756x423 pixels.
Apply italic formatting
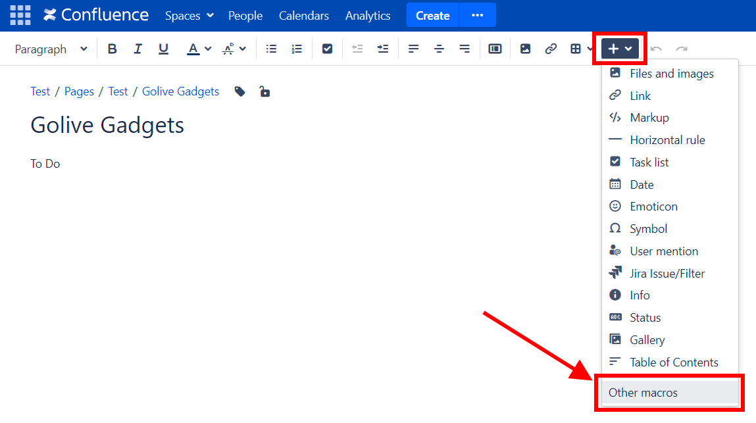pyautogui.click(x=138, y=49)
